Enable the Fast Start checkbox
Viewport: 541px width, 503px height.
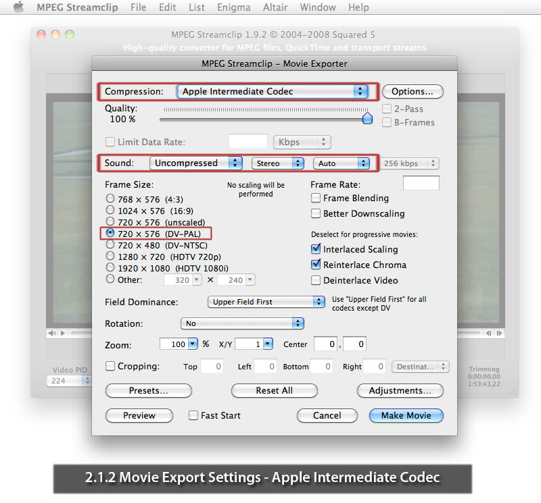pos(193,415)
